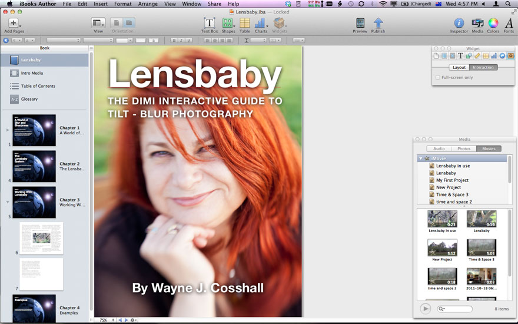
Task: Toggle the Full-screen only checkbox
Action: click(x=438, y=77)
